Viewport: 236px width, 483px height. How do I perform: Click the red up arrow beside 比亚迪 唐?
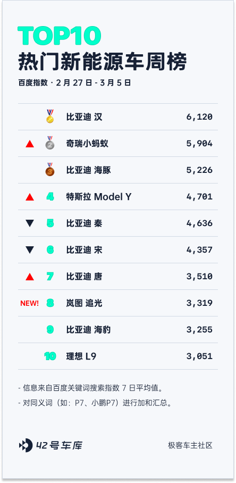[30, 277]
